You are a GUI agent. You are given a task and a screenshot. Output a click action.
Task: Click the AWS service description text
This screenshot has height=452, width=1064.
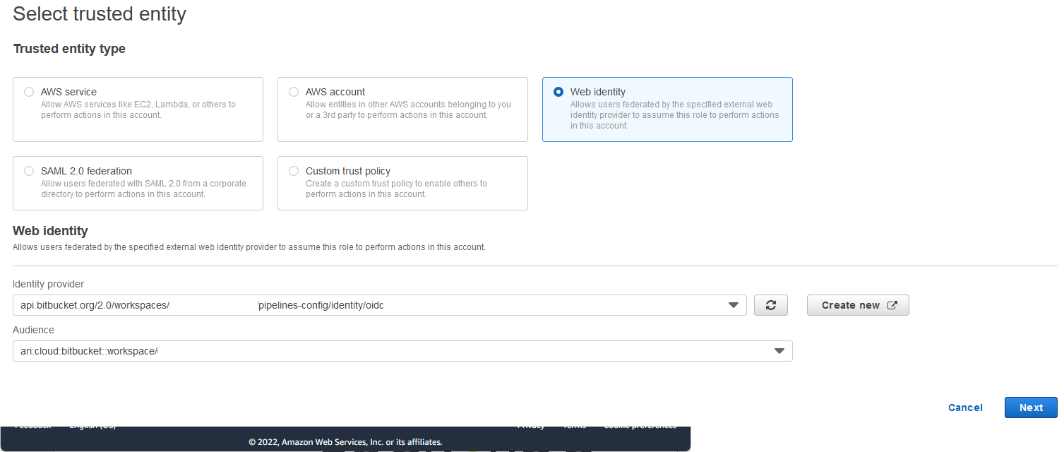click(138, 109)
